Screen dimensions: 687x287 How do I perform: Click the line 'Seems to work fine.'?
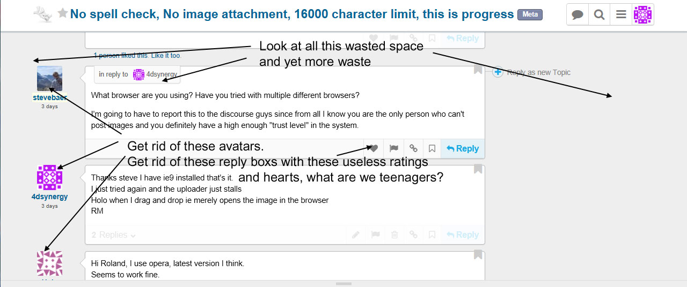pos(125,275)
